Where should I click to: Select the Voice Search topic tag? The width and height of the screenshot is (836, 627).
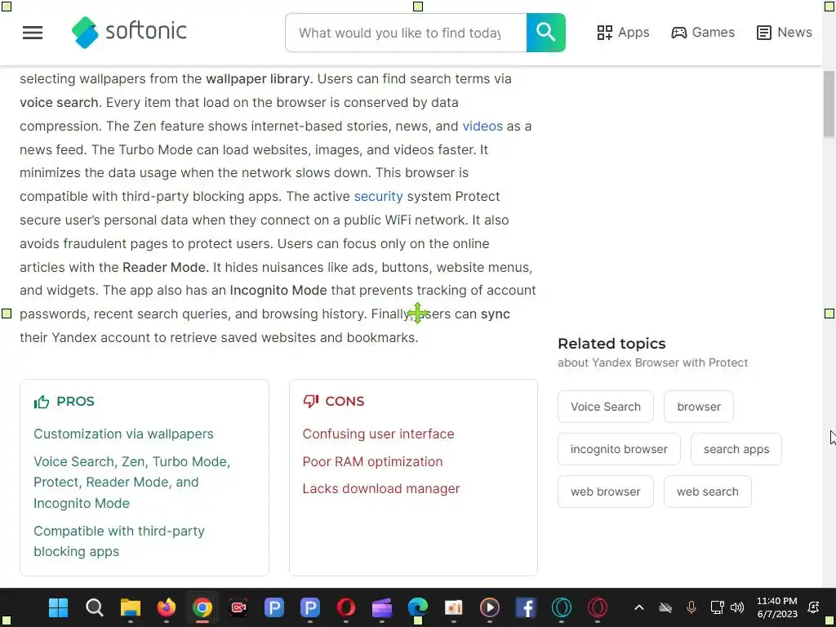(x=606, y=407)
